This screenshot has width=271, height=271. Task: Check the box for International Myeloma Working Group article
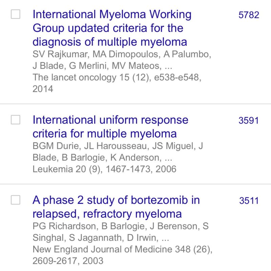click(16, 14)
